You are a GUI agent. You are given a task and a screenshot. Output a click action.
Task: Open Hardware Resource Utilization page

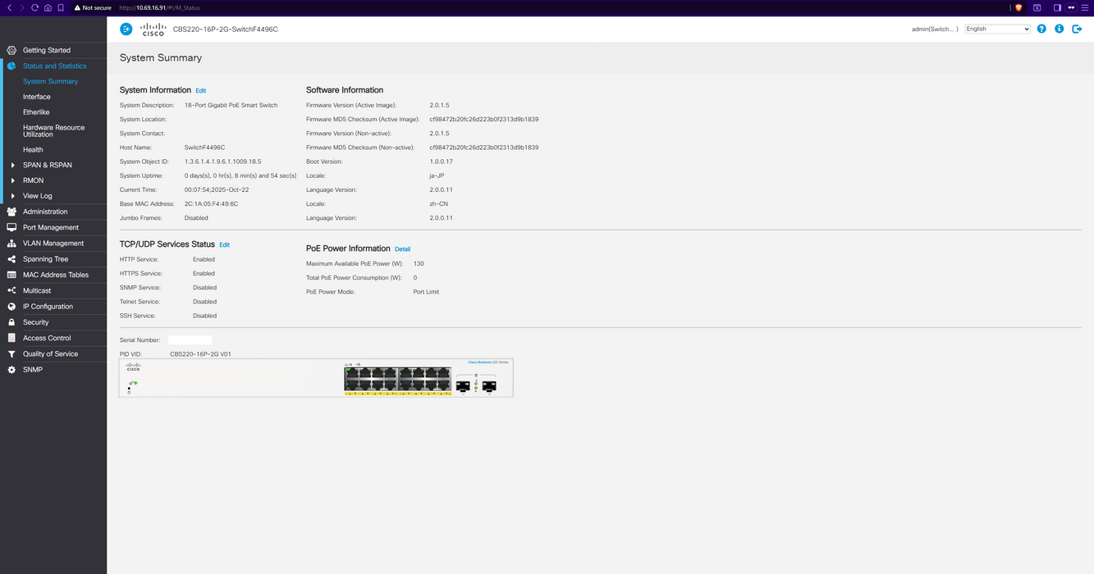(x=54, y=131)
